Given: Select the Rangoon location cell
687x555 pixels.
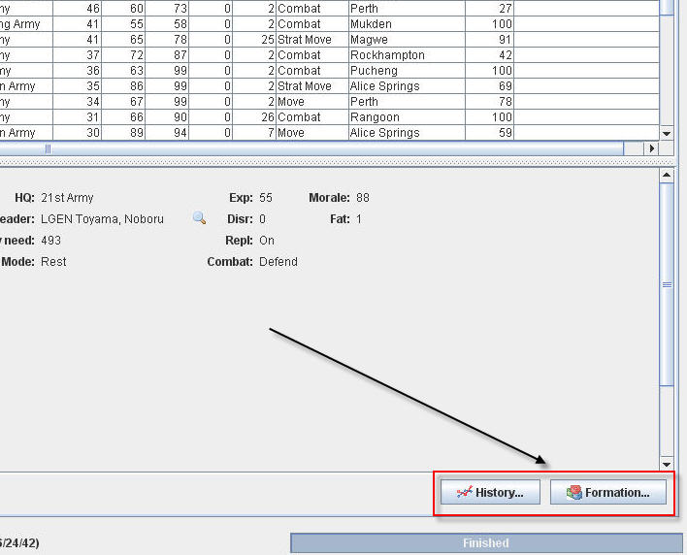Looking at the screenshot, I should point(407,117).
